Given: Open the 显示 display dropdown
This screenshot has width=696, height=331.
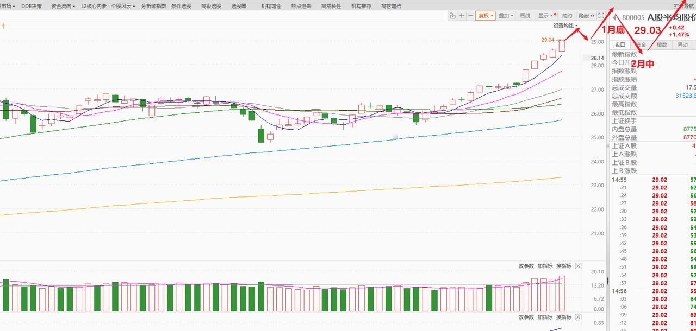Looking at the screenshot, I should click(x=546, y=16).
